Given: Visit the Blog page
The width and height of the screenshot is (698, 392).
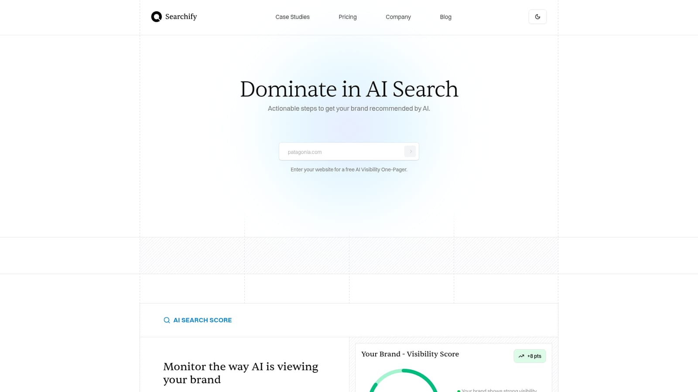Looking at the screenshot, I should coord(445,17).
